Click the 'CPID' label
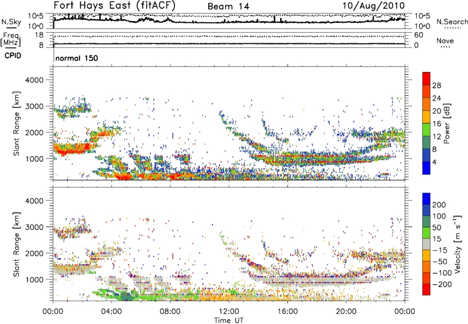Image resolution: width=468 pixels, height=324 pixels. [x=13, y=56]
